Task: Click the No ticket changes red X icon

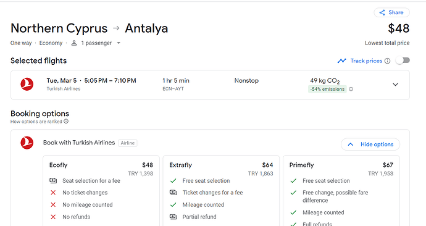Action: pos(53,193)
